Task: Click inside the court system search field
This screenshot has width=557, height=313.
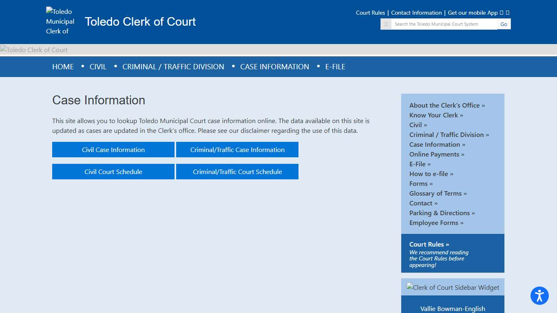Action: tap(444, 24)
